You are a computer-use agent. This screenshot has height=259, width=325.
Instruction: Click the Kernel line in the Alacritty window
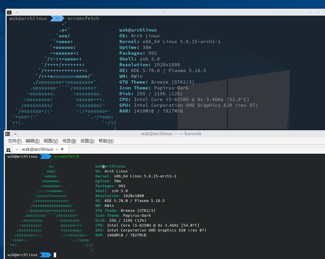pyautogui.click(x=170, y=42)
